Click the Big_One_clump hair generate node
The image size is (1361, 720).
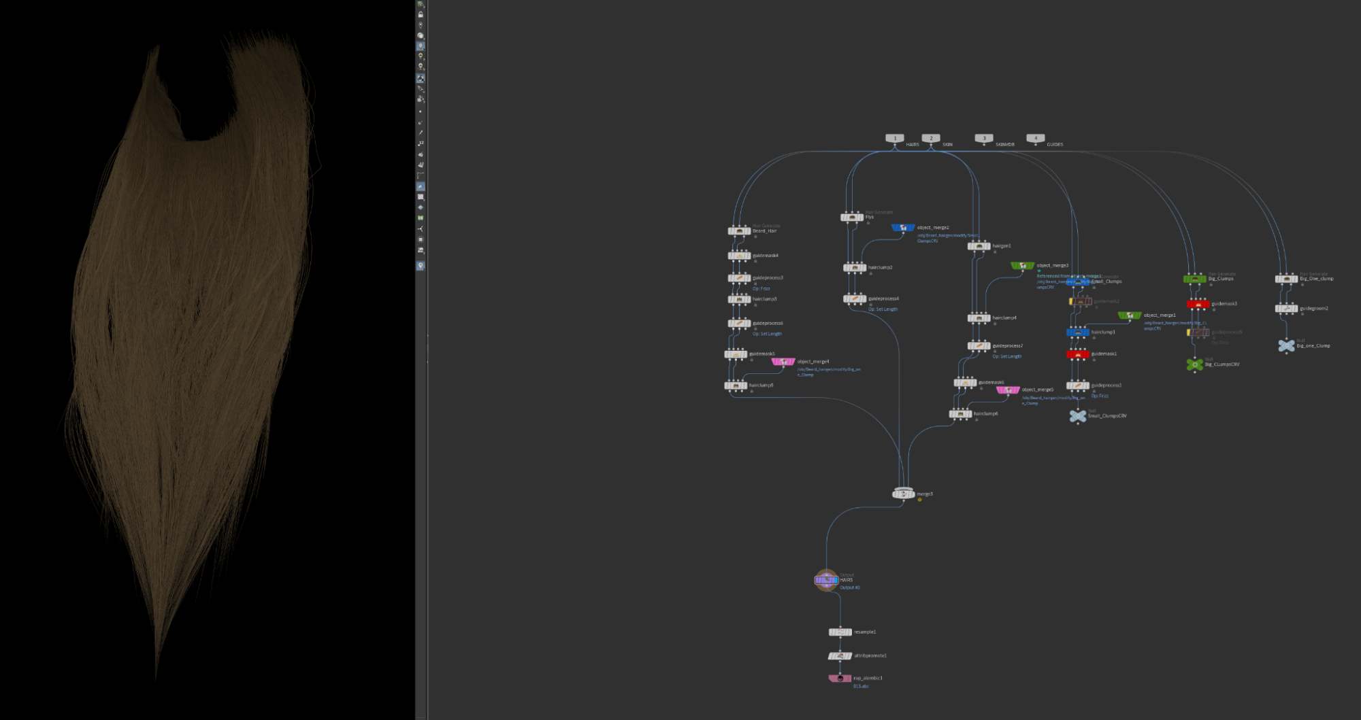[x=1286, y=279]
